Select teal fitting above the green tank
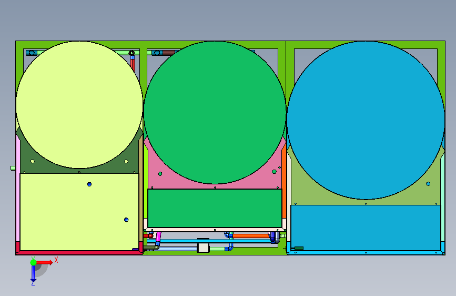 [157, 53]
